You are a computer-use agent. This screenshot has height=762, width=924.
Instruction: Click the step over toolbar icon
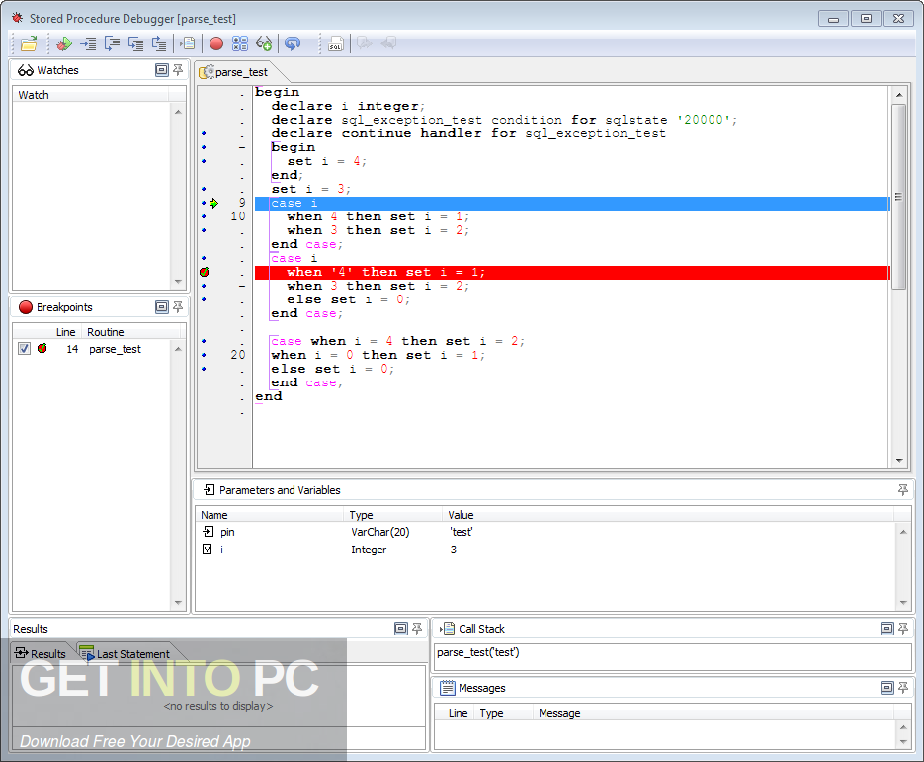point(112,43)
